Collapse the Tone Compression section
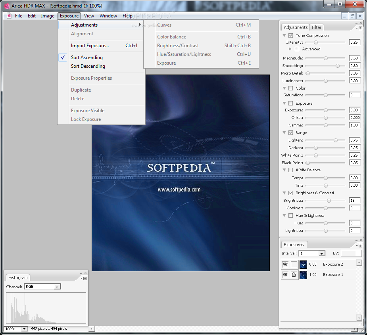 pos(284,36)
